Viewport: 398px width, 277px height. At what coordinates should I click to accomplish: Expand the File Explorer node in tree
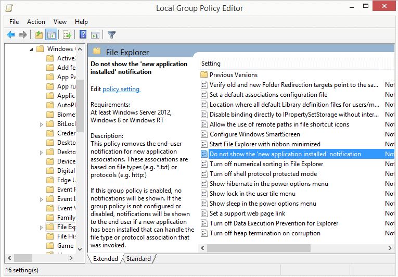pos(42,228)
